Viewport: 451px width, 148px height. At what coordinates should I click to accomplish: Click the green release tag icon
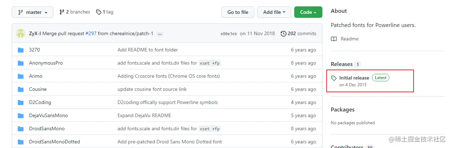(334, 78)
